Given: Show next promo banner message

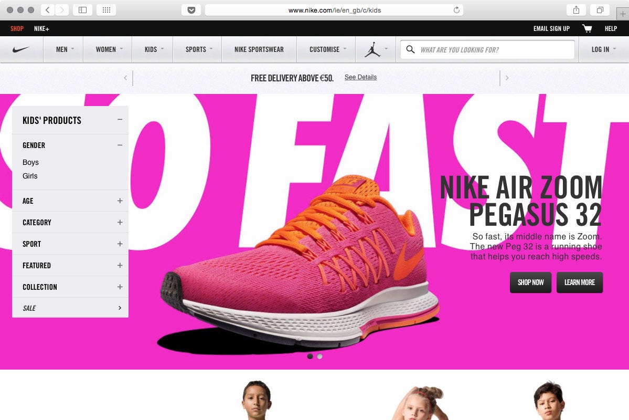Looking at the screenshot, I should point(507,78).
